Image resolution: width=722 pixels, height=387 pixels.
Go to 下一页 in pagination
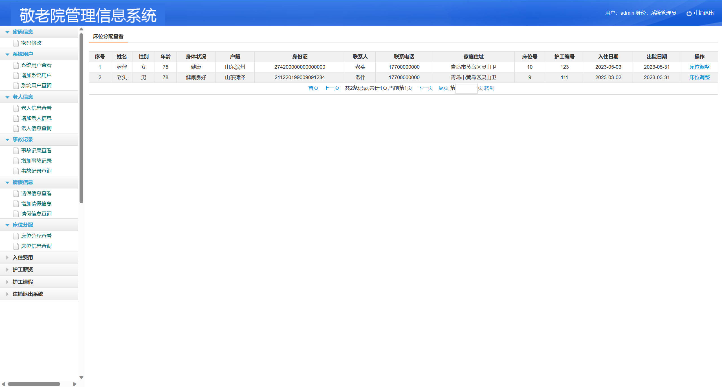click(x=425, y=88)
